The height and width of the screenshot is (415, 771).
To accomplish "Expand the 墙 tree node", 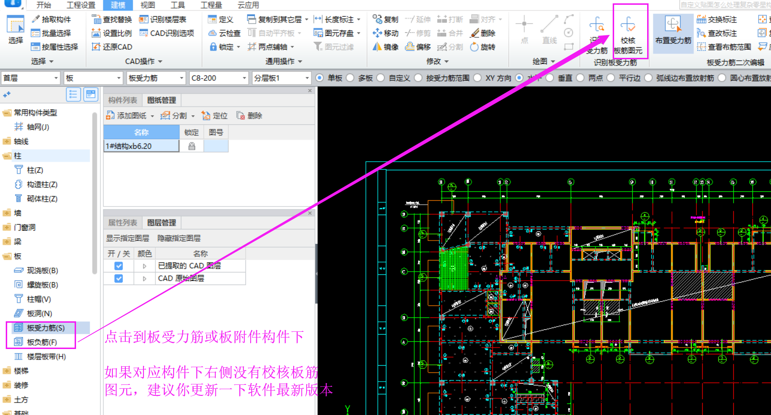I will pyautogui.click(x=7, y=213).
